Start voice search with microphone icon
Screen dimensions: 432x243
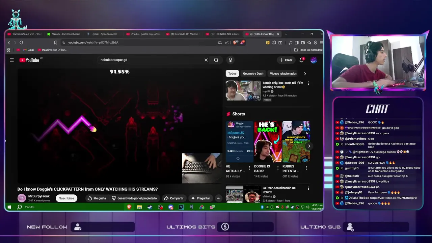231,60
